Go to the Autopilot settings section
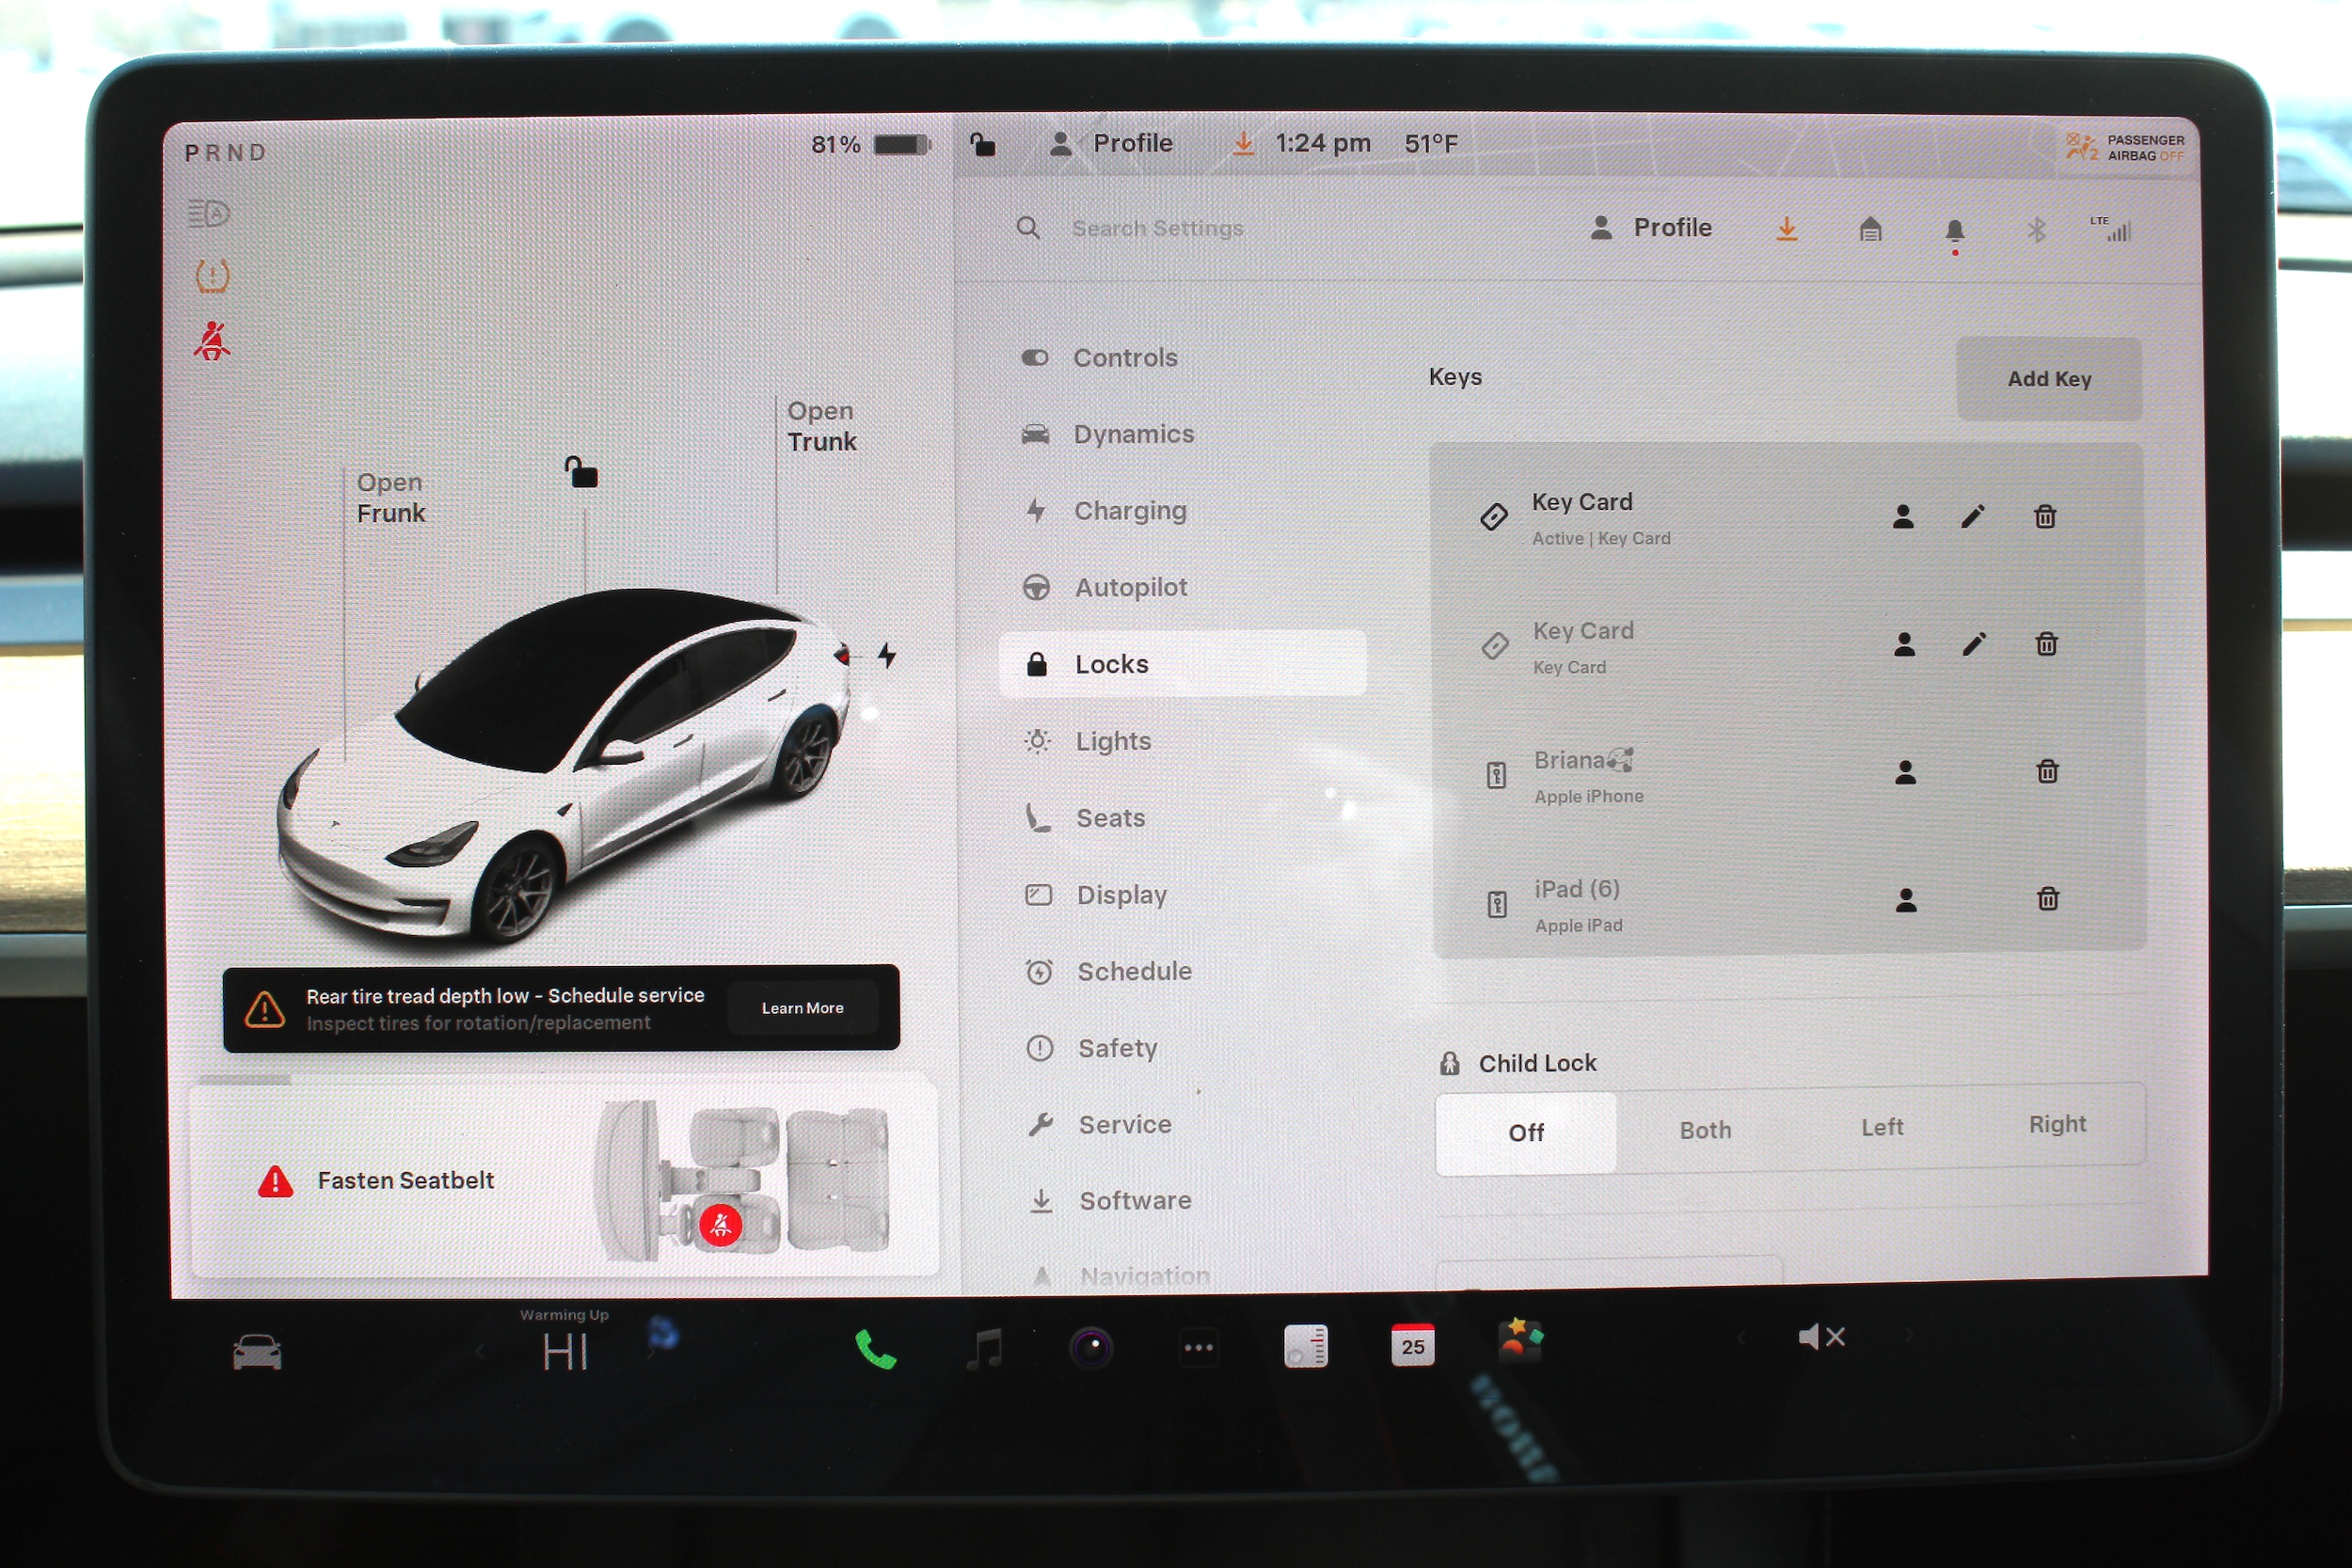 tap(1130, 588)
